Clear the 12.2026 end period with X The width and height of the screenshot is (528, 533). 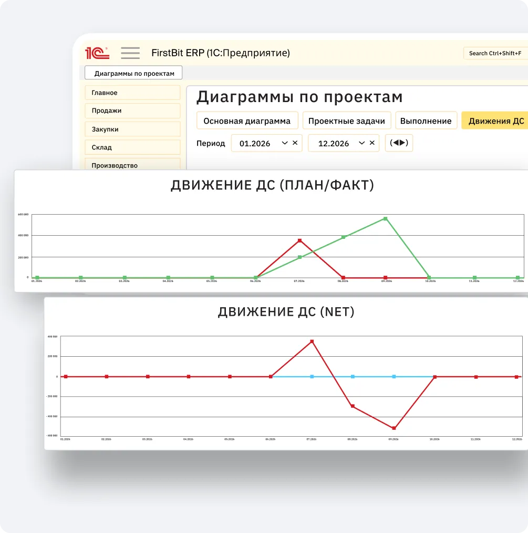pos(372,143)
